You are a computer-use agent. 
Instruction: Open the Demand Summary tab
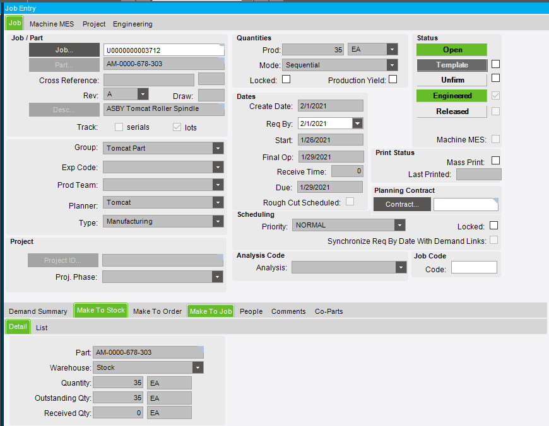(38, 311)
